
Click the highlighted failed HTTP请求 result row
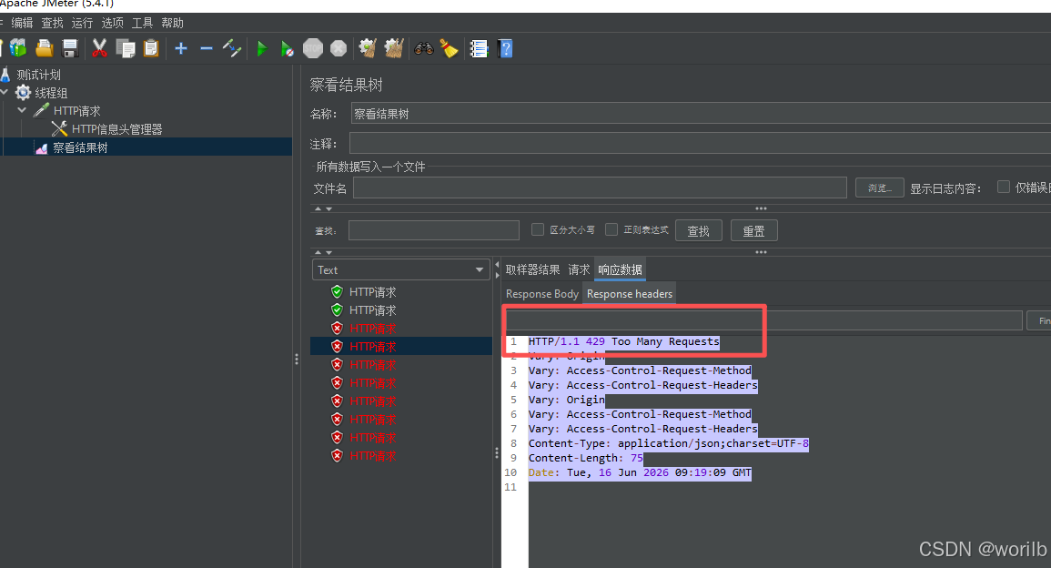coord(400,346)
